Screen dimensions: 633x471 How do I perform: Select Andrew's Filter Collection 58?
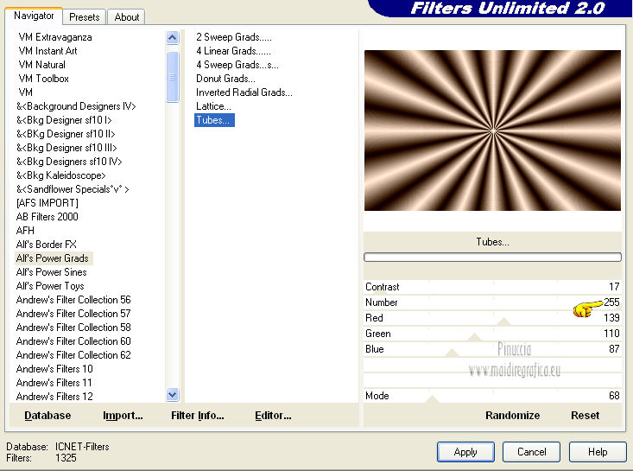click(x=73, y=328)
